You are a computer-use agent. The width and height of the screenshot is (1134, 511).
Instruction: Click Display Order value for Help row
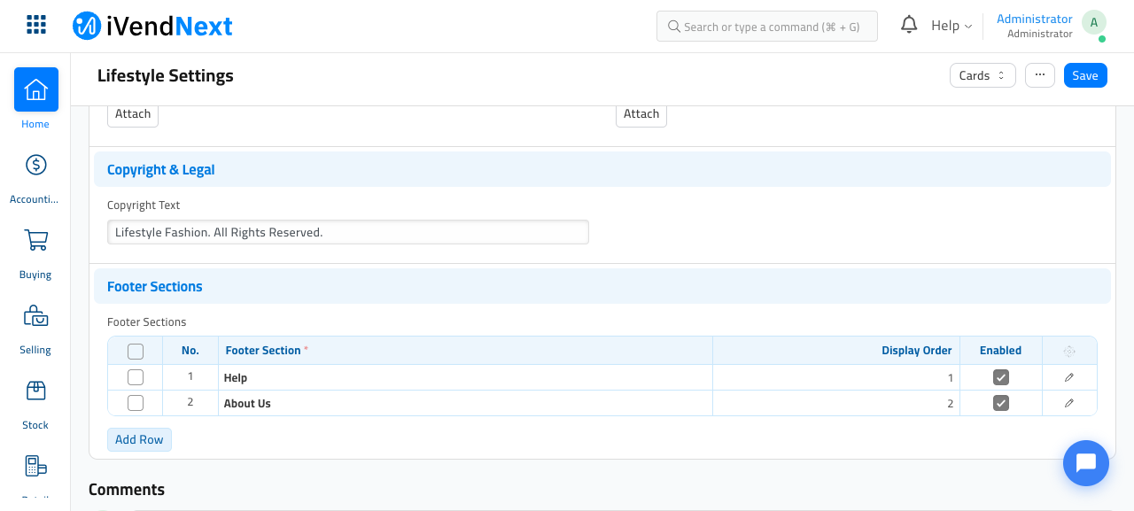click(x=836, y=377)
